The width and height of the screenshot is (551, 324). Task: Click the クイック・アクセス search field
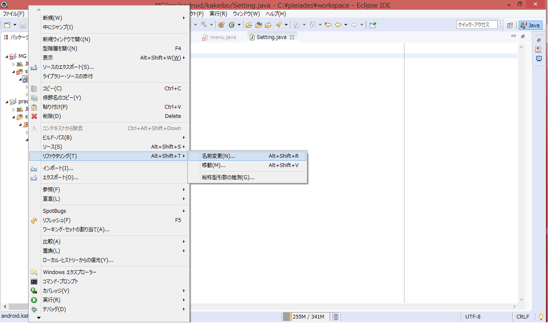[477, 25]
